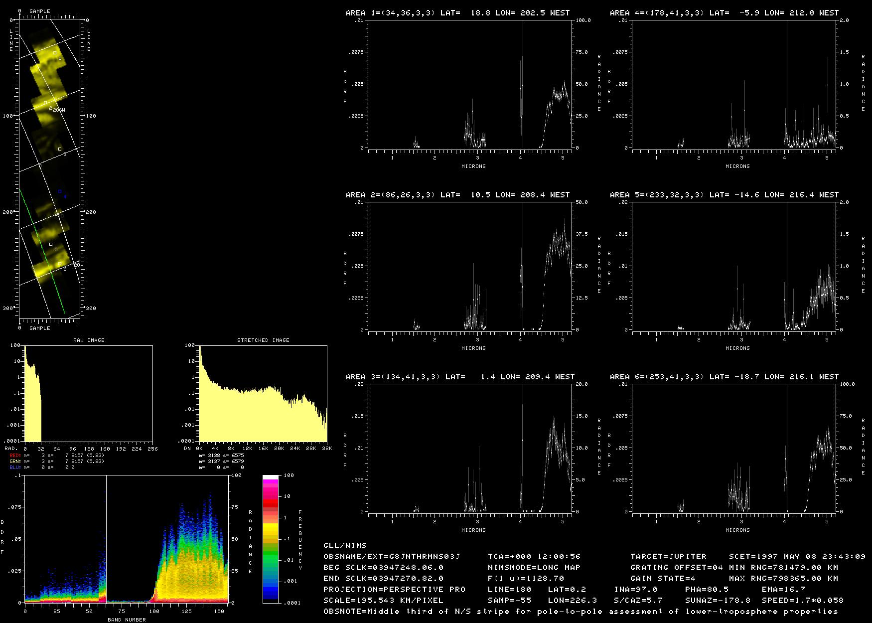This screenshot has width=872, height=623.
Task: Click the STRETCHED IMAGE histogram
Action: tap(263, 393)
